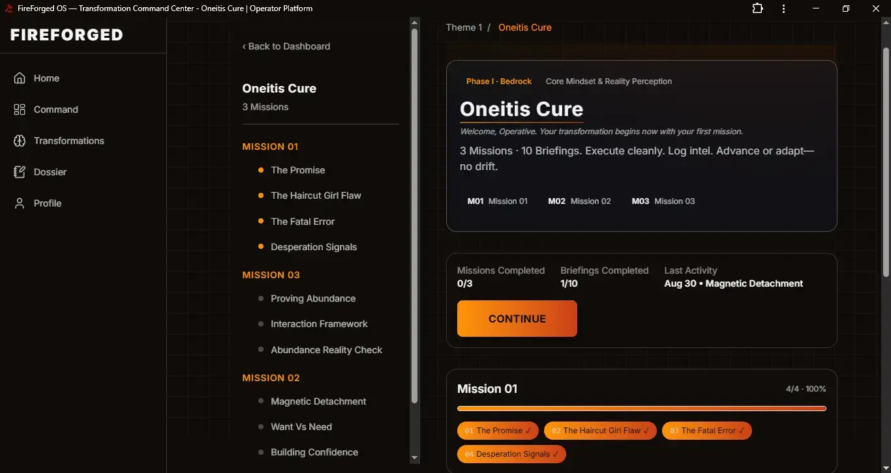Open Command via its grid icon

20,109
